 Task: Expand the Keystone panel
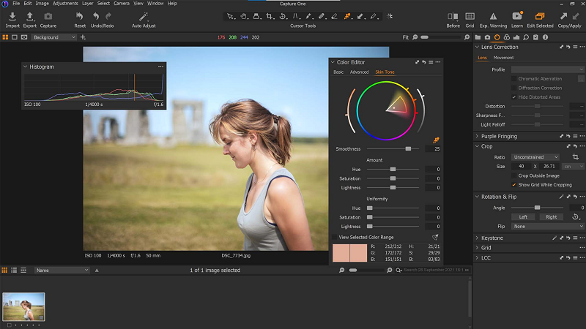[477, 238]
